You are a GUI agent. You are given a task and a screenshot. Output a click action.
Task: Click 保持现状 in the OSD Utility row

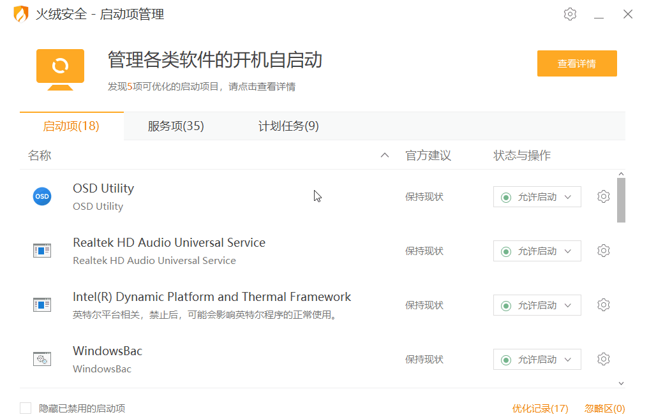pos(424,197)
